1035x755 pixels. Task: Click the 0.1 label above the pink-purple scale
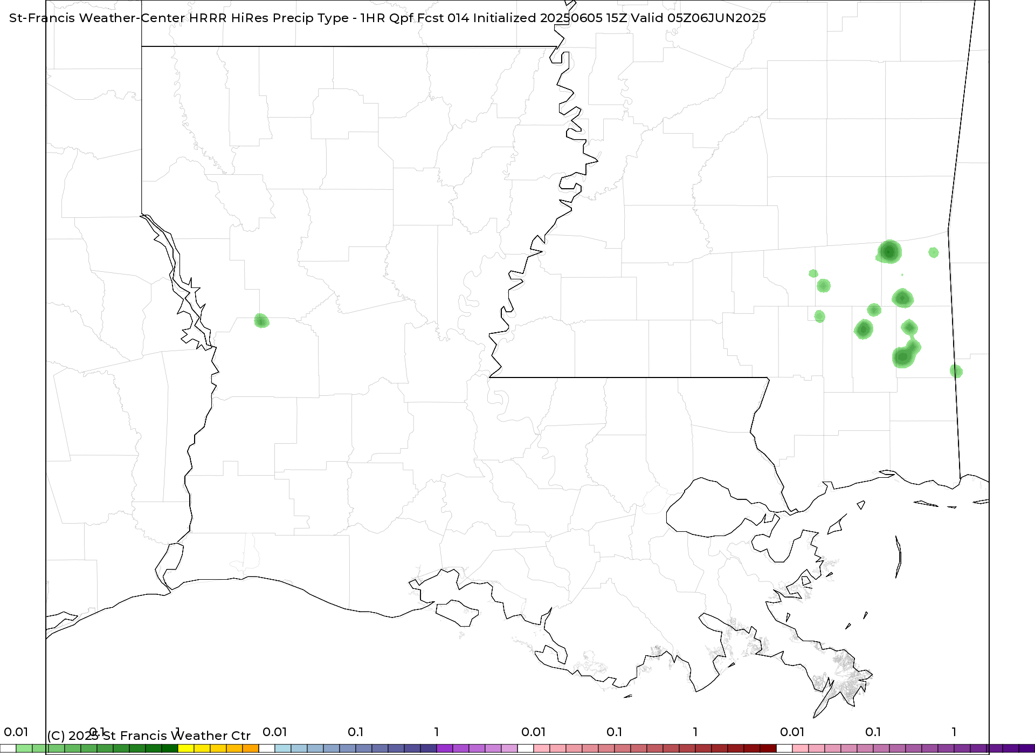coord(873,732)
